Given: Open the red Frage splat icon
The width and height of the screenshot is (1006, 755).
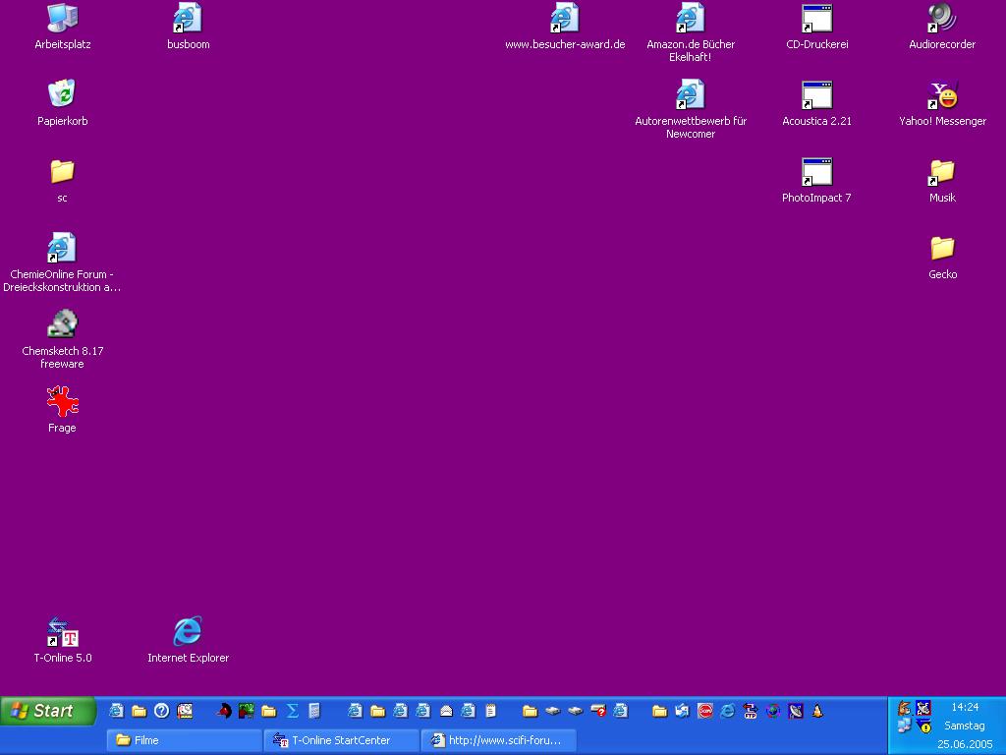Looking at the screenshot, I should click(x=62, y=402).
